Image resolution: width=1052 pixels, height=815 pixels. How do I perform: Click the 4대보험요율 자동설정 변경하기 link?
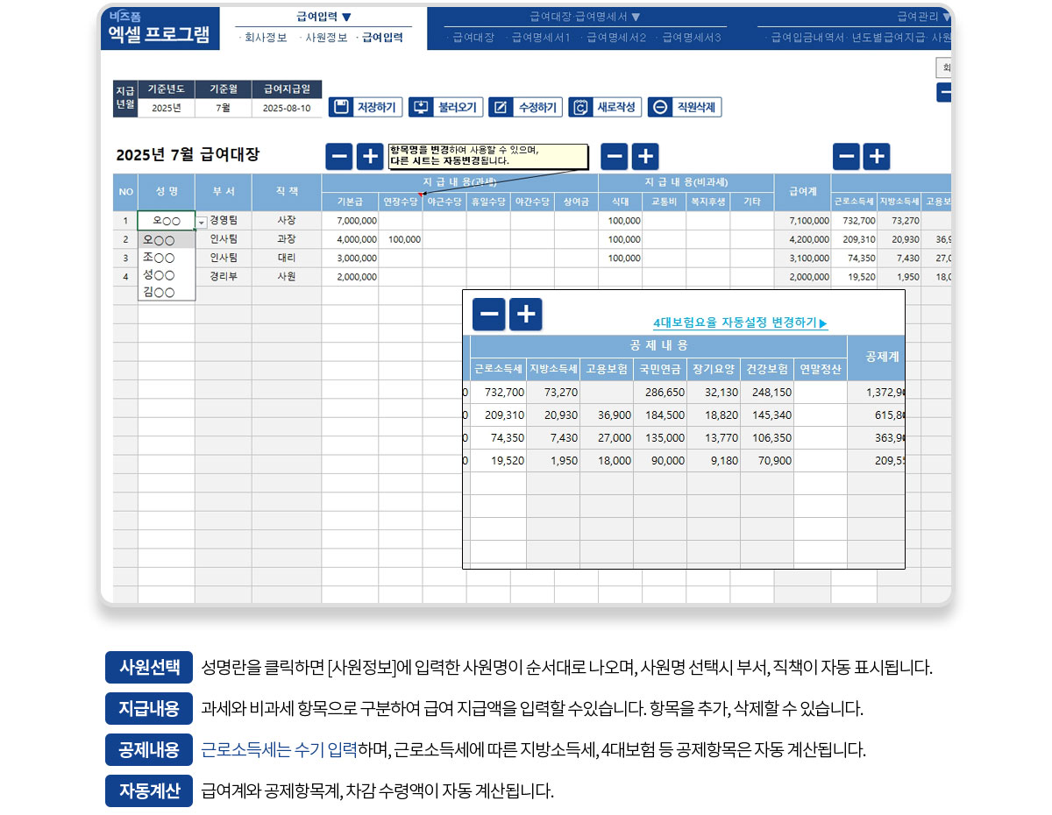[740, 322]
